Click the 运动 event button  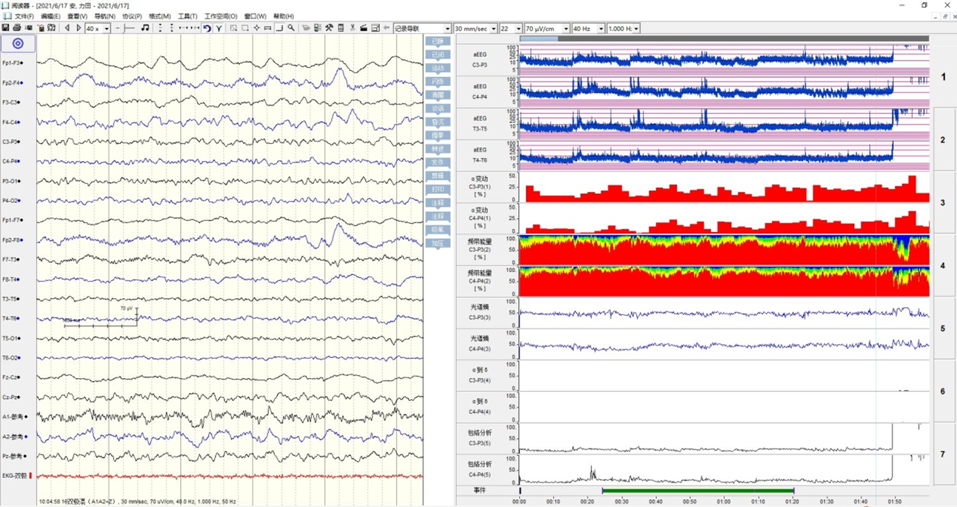click(438, 68)
